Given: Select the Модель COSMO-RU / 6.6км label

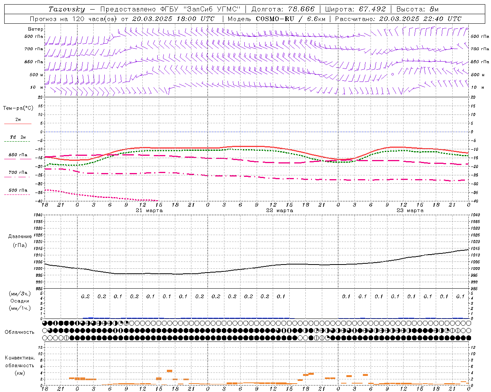Looking at the screenshot, I should coord(276,19).
